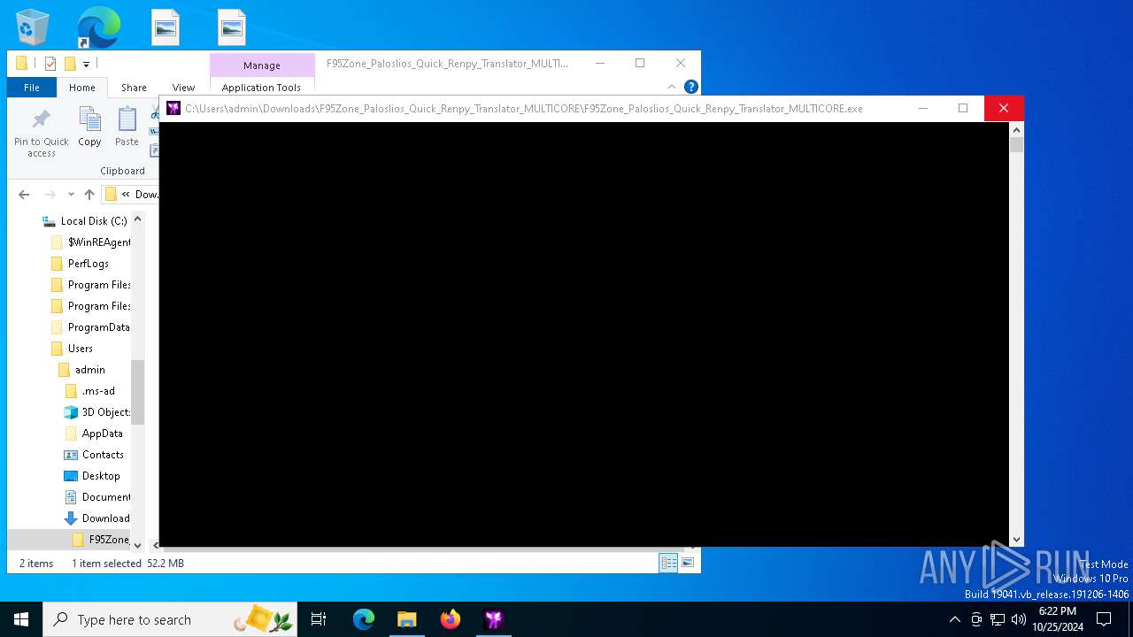Open the Quick Access Toolbar customize dropdown
Screen dimensions: 1133x637
pyautogui.click(x=86, y=64)
